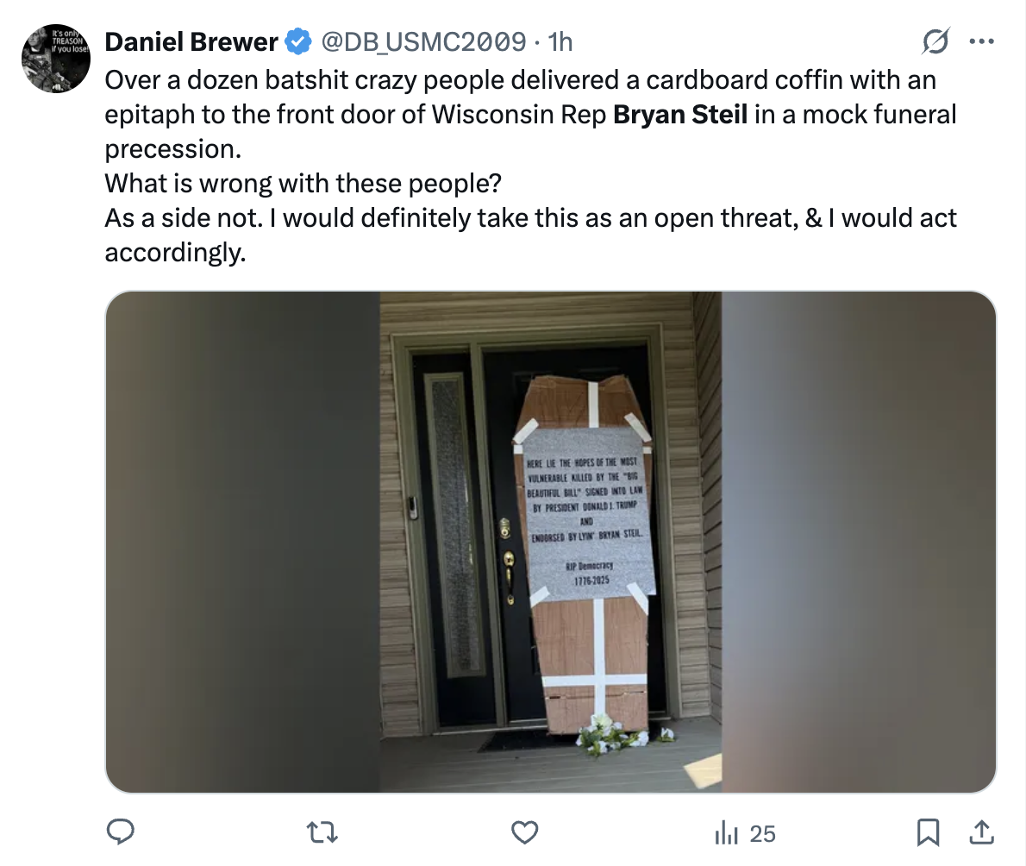The height and width of the screenshot is (866, 1026).
Task: Open the @DB_USMC2009 handle link
Action: (423, 42)
